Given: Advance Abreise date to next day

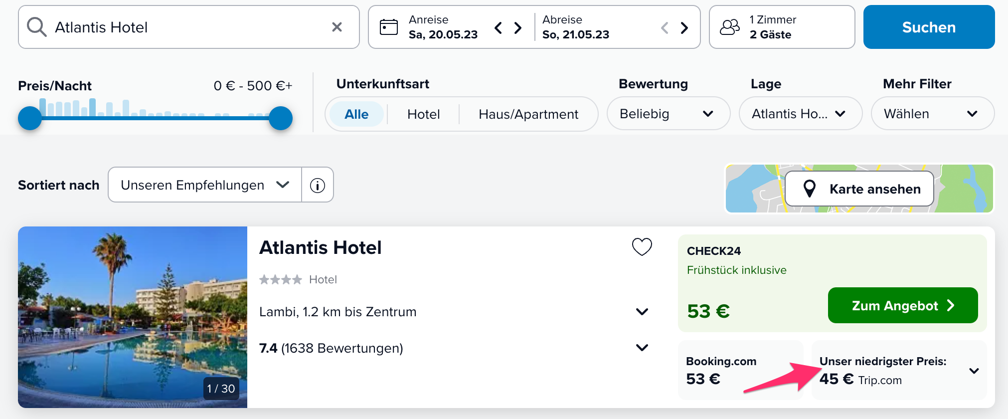Looking at the screenshot, I should click(684, 27).
